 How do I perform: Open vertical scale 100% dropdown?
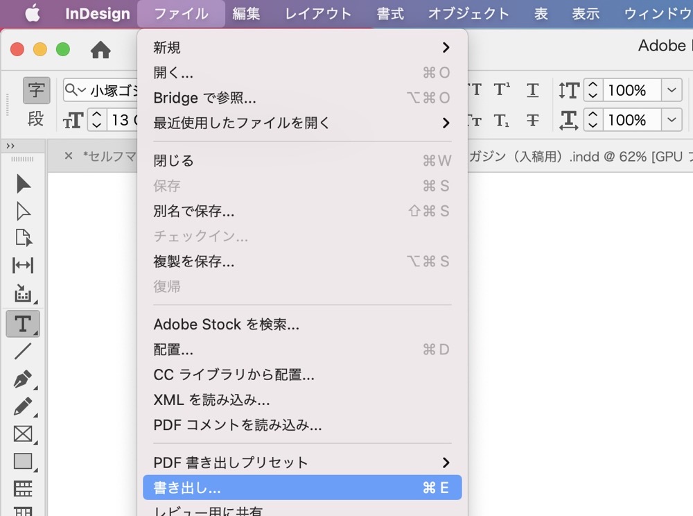[672, 90]
